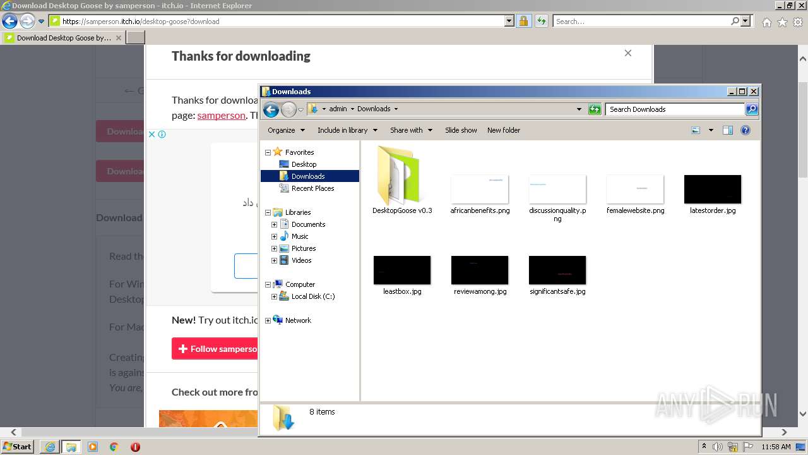This screenshot has width=808, height=455.
Task: Open the DesktopGoose v0.3 folder
Action: [401, 180]
